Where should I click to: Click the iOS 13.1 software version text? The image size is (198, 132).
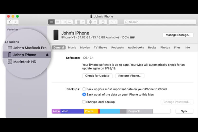click(88, 58)
